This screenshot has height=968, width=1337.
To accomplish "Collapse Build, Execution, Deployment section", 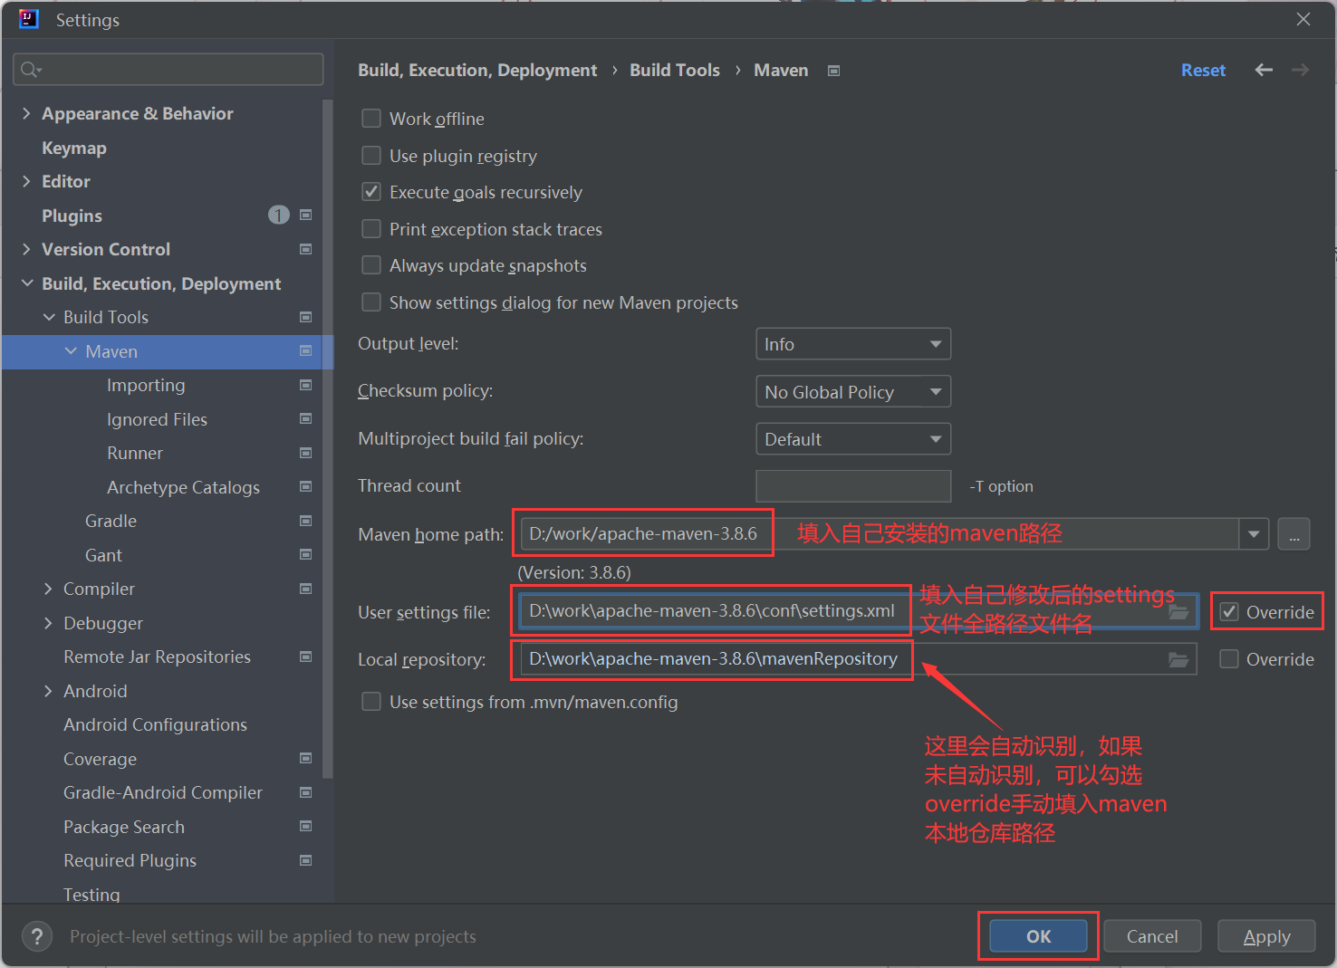I will (x=26, y=283).
